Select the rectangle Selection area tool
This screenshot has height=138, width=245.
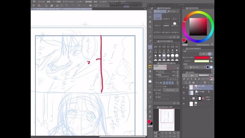150,31
